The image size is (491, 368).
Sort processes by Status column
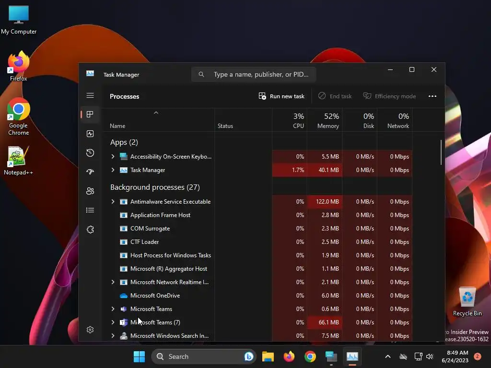pos(243,120)
